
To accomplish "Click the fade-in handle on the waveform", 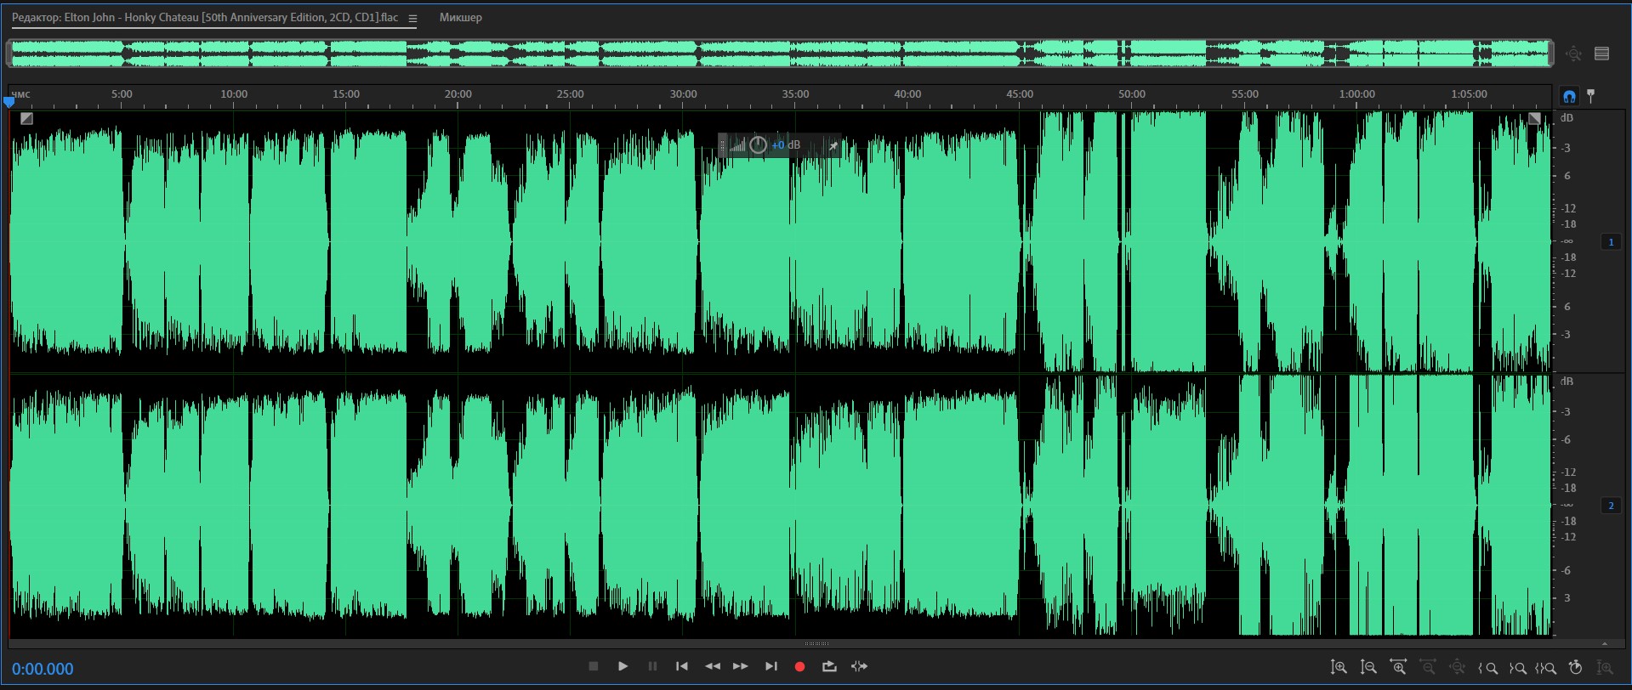I will coord(26,118).
